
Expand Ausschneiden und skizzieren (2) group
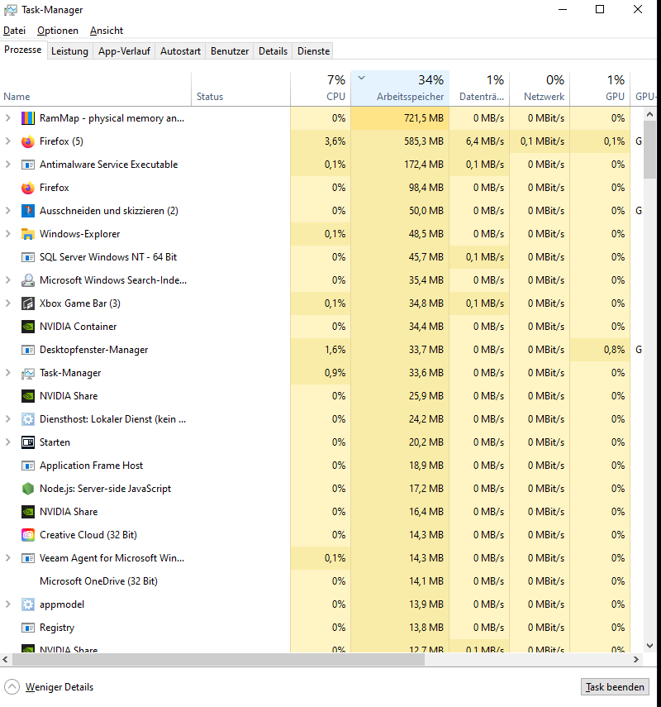[x=7, y=211]
